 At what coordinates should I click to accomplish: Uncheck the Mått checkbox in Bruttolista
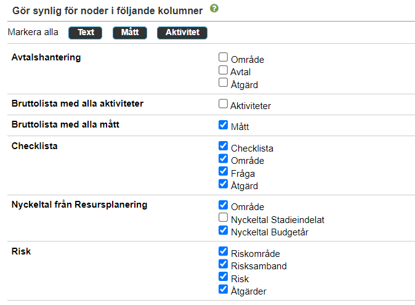pyautogui.click(x=223, y=124)
